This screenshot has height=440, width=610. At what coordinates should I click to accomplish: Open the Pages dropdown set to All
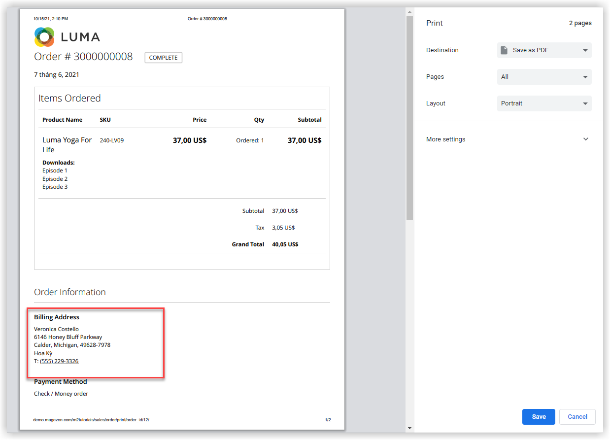pyautogui.click(x=544, y=77)
